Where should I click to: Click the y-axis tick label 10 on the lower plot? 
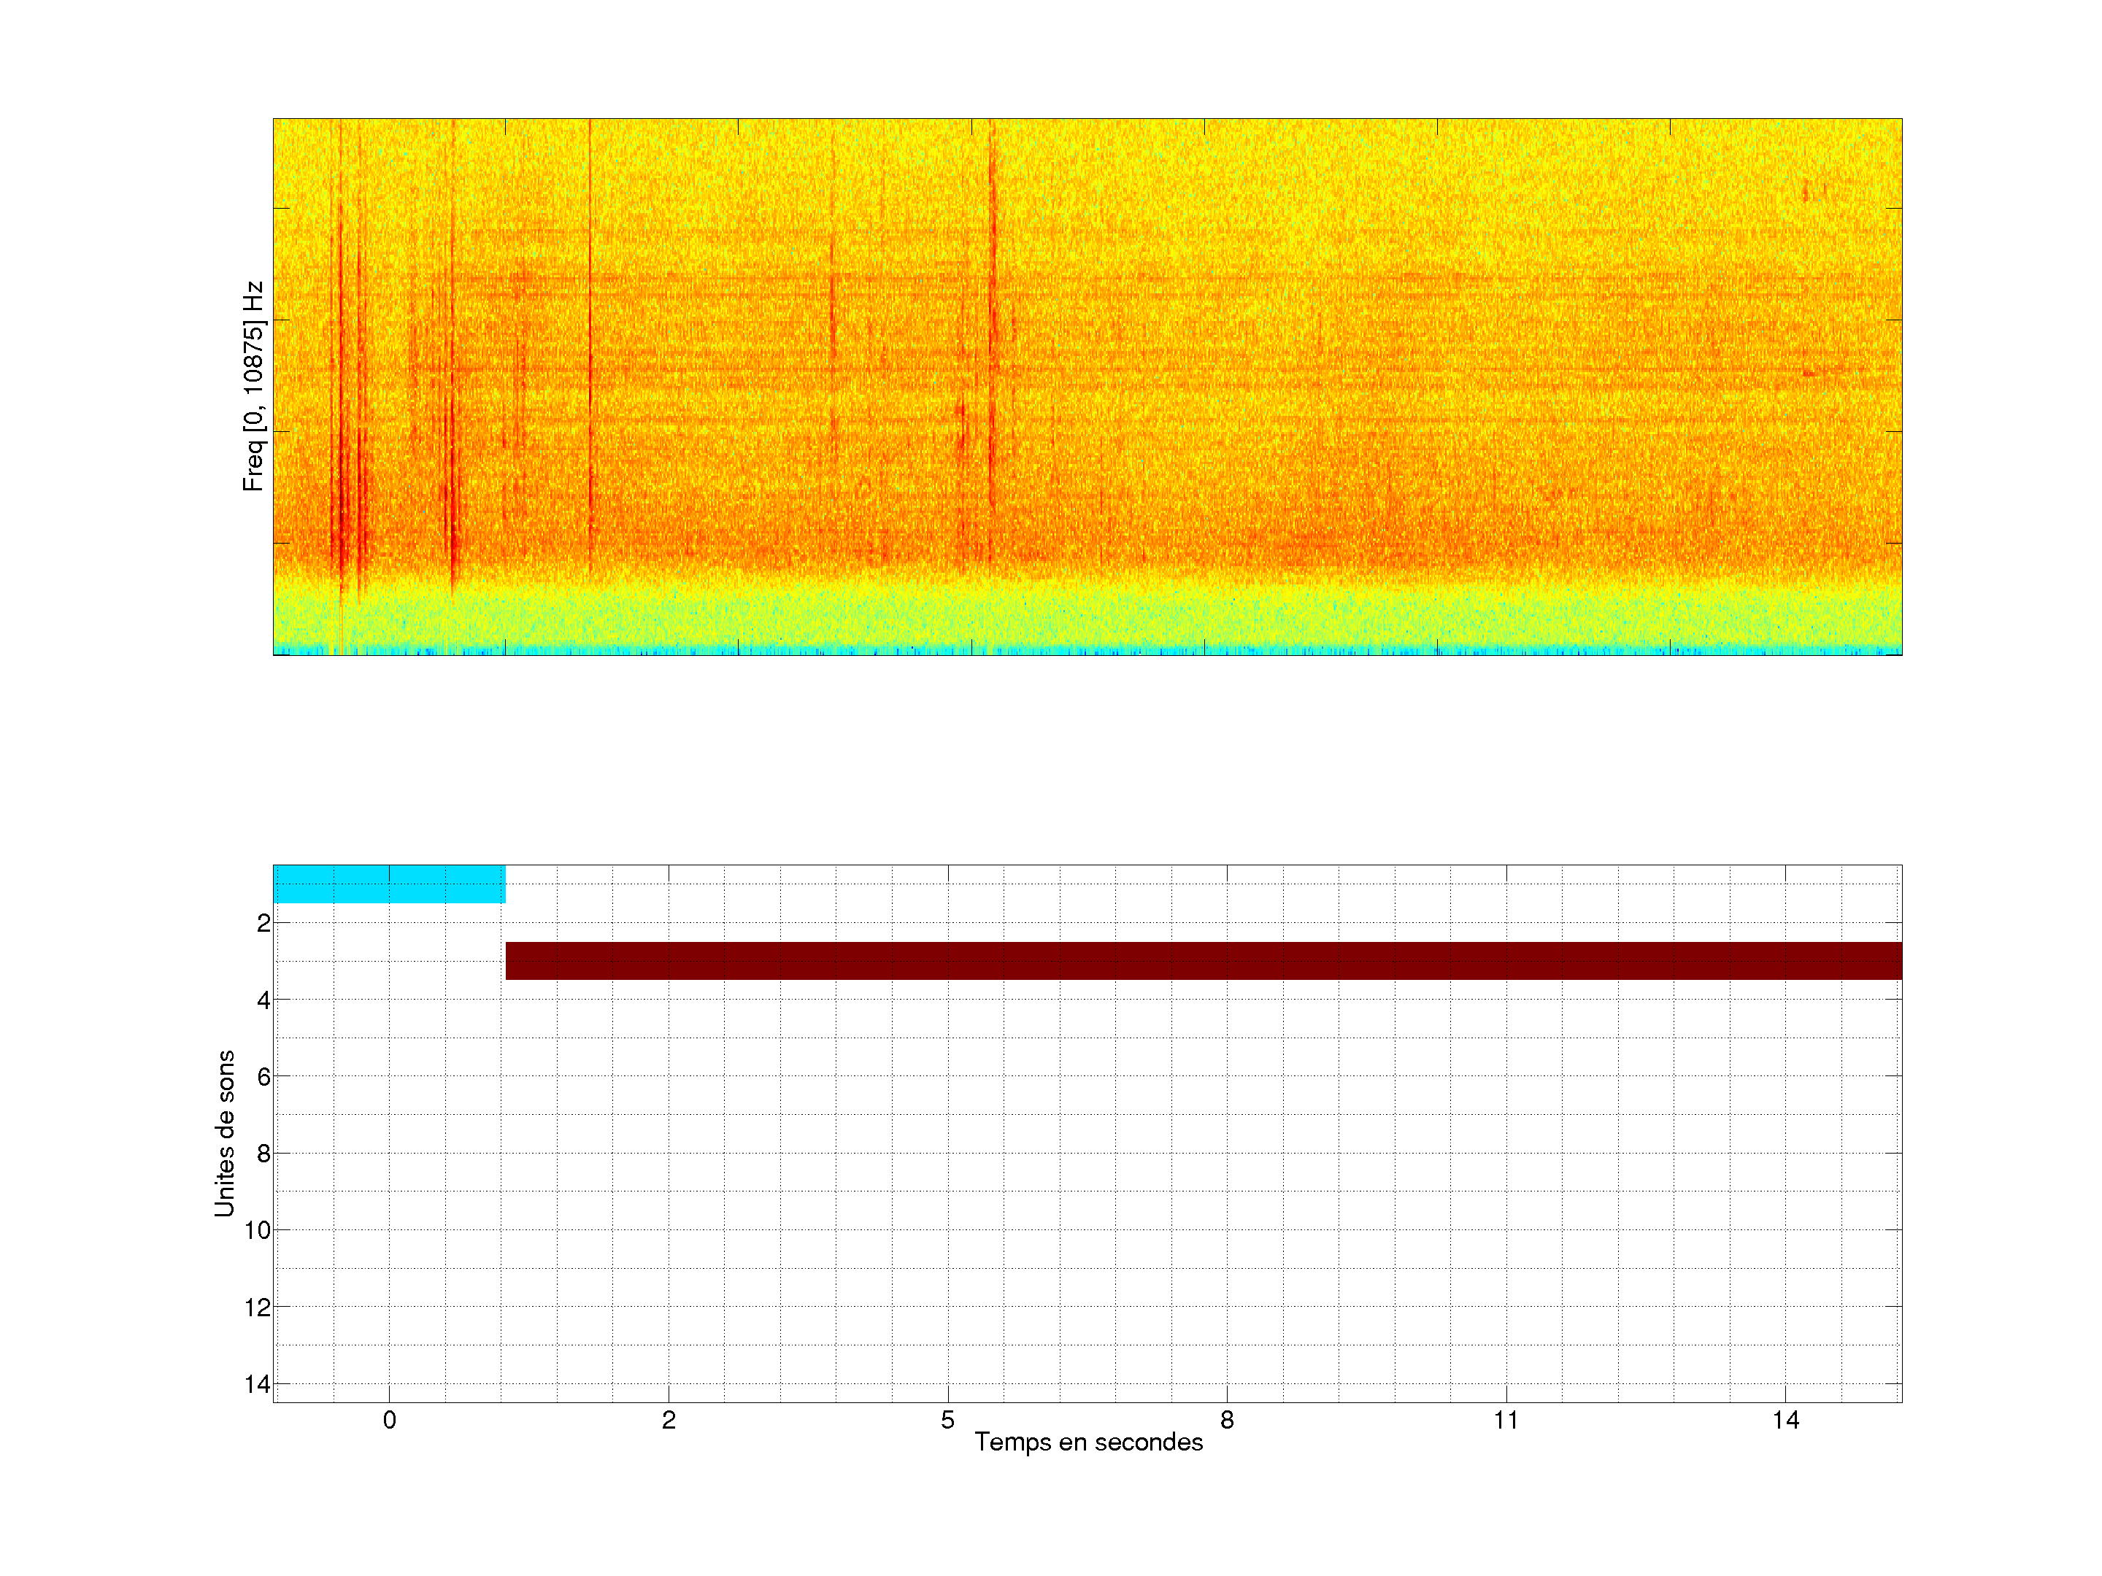[258, 1230]
